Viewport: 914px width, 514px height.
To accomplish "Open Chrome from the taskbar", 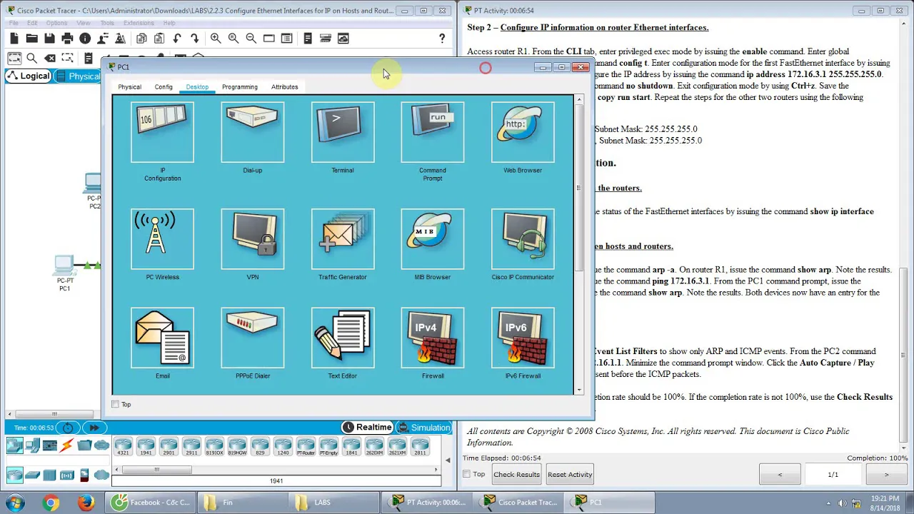I will tap(50, 503).
